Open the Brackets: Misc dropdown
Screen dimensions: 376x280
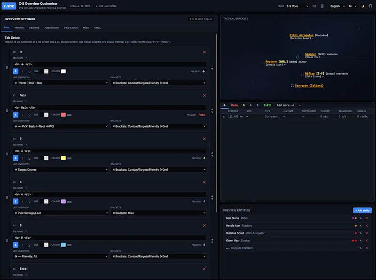[158, 213]
